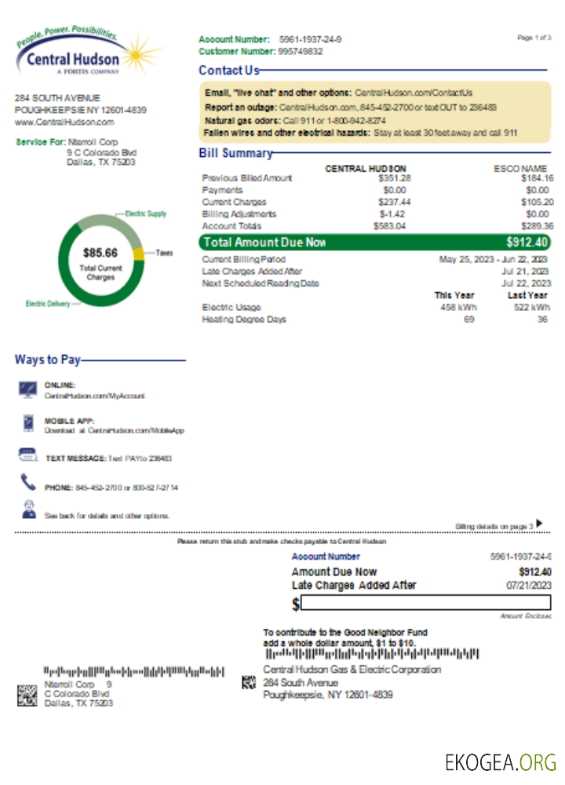
Task: Click the online payment computer icon
Action: pyautogui.click(x=27, y=389)
